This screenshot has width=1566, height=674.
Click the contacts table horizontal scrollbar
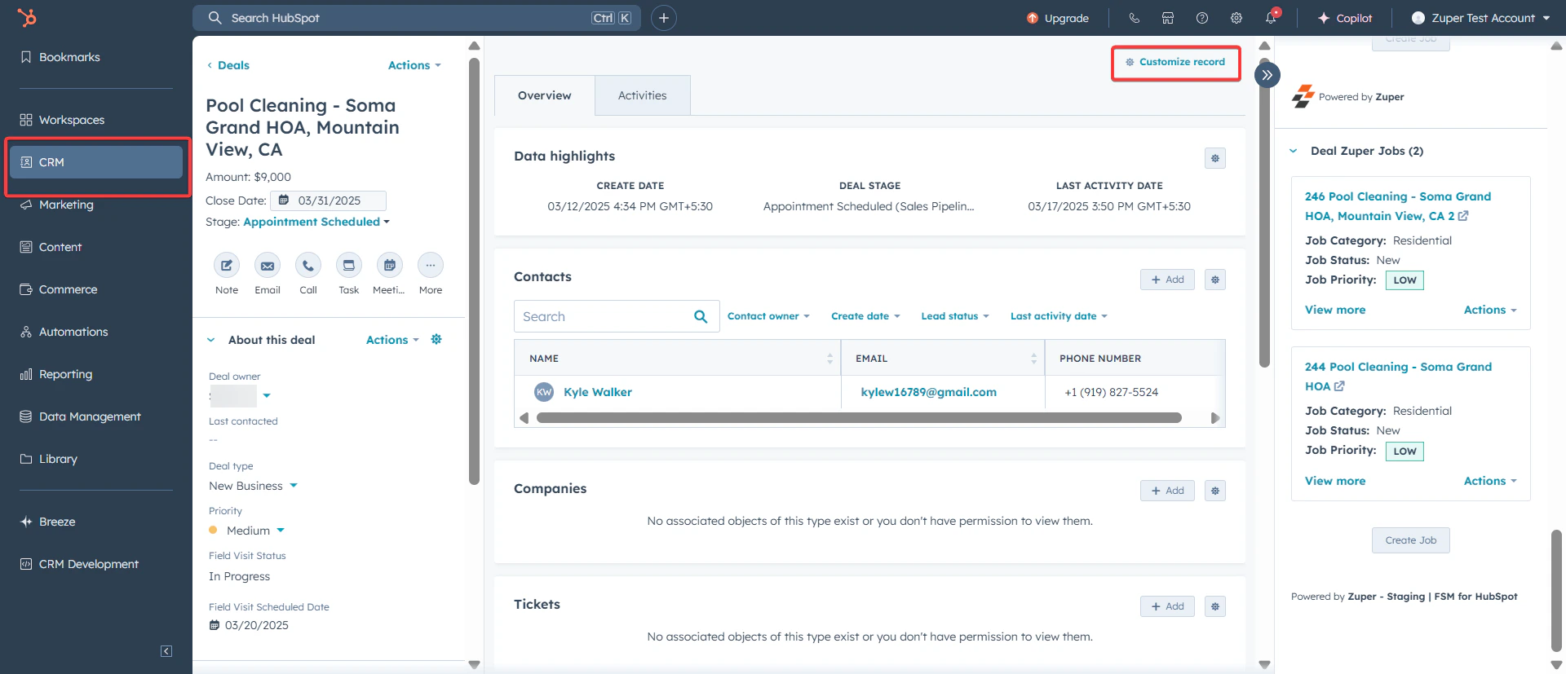click(x=859, y=418)
